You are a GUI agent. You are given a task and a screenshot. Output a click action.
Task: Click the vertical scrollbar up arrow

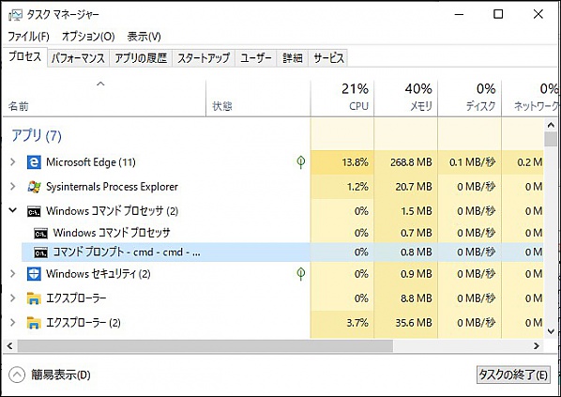551,125
